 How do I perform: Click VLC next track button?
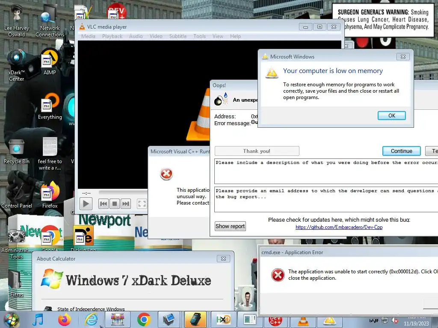[126, 204]
